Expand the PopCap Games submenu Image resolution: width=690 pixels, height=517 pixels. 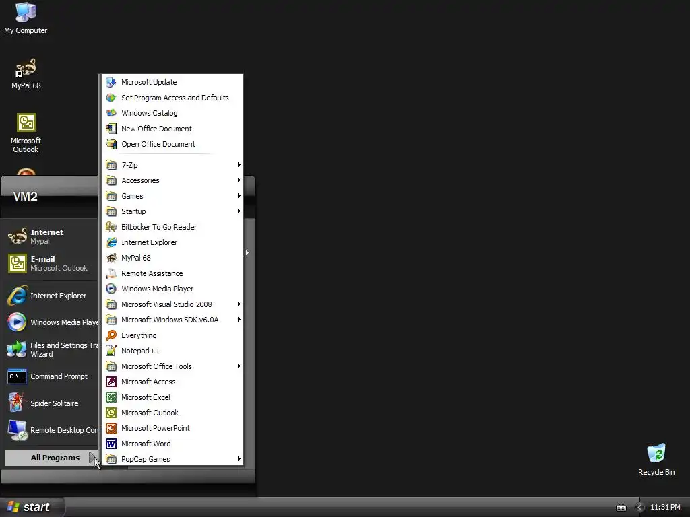(x=172, y=459)
